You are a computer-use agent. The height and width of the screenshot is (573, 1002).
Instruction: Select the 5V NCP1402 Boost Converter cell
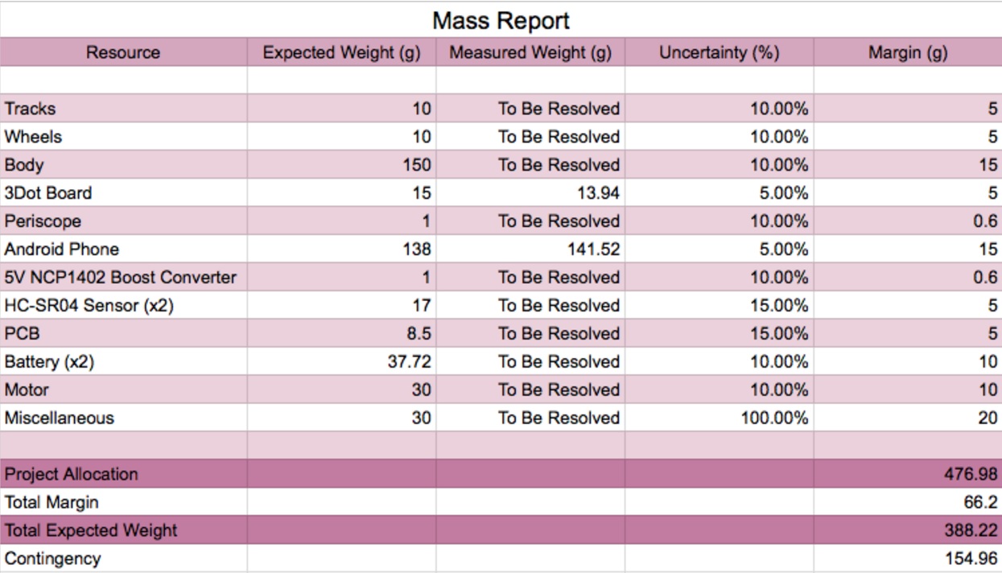[x=123, y=277]
